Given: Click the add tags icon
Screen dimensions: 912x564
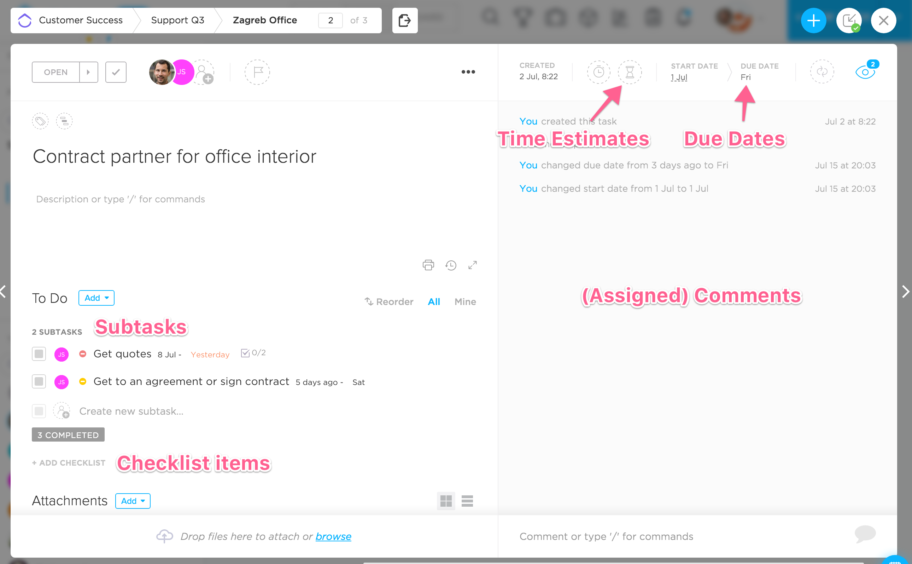Looking at the screenshot, I should pos(40,121).
